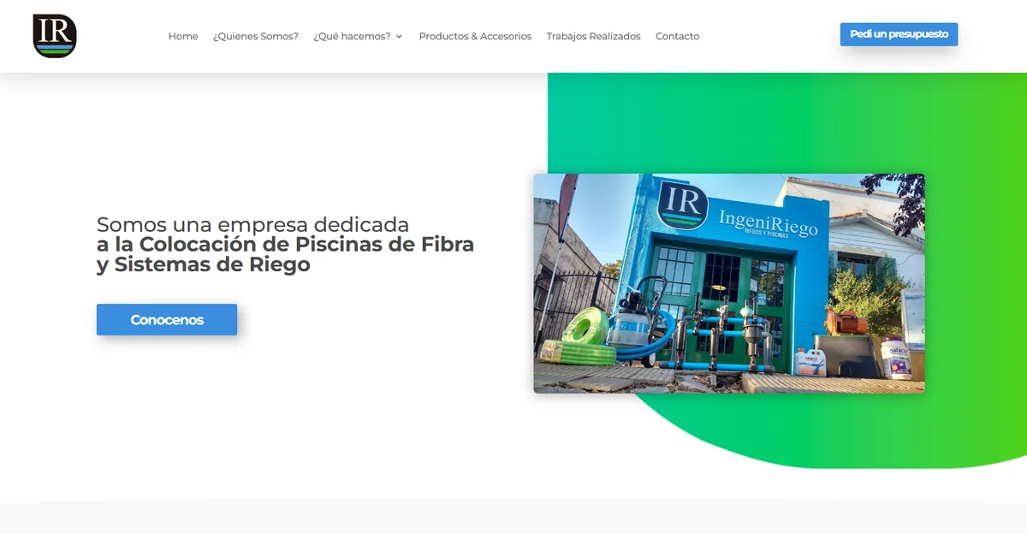This screenshot has height=534, width=1027.
Task: Select text "a la Colocación de Piscinas de Fibra"
Action: [x=285, y=244]
